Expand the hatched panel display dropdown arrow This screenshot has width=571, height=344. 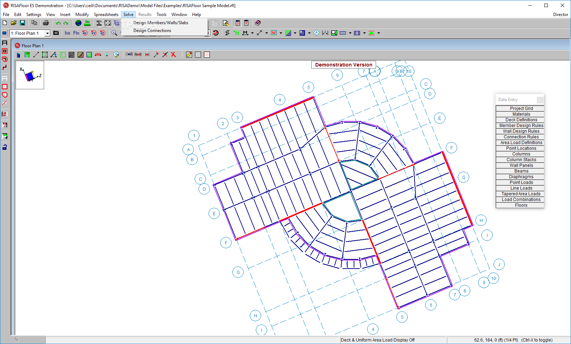(x=364, y=33)
